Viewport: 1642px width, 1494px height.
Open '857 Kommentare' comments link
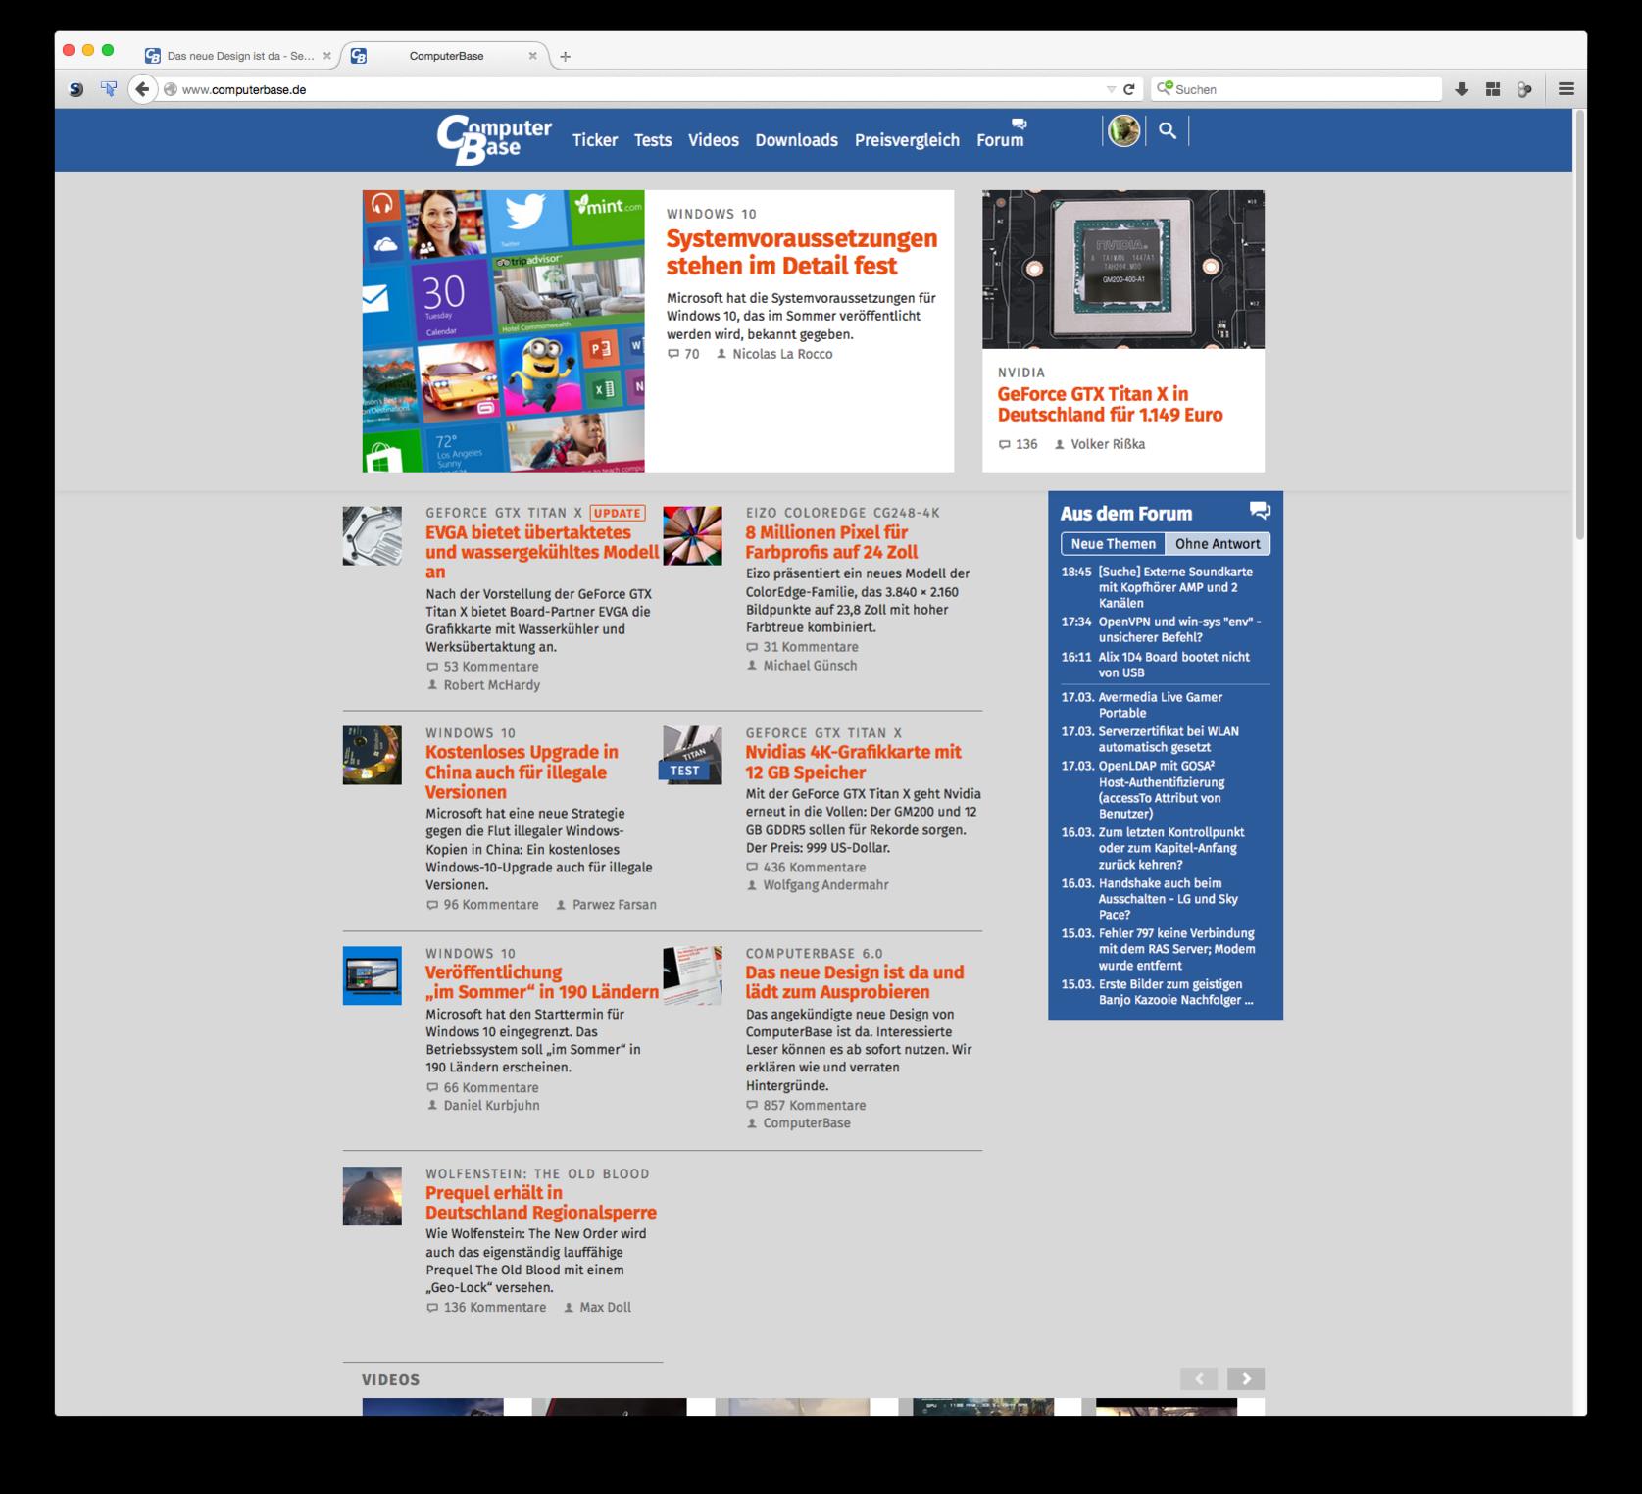coord(814,1106)
